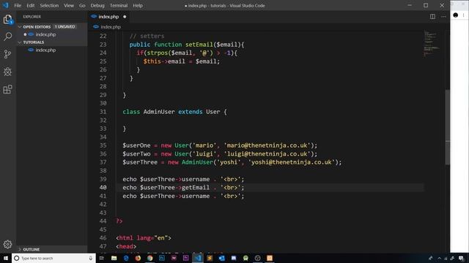Click the microphone icon in search box

click(91, 258)
